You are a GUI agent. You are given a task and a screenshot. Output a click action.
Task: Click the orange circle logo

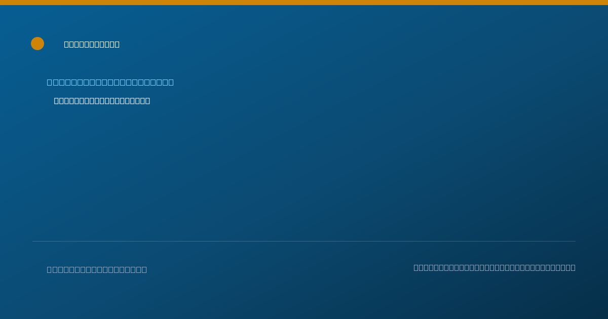pos(37,44)
